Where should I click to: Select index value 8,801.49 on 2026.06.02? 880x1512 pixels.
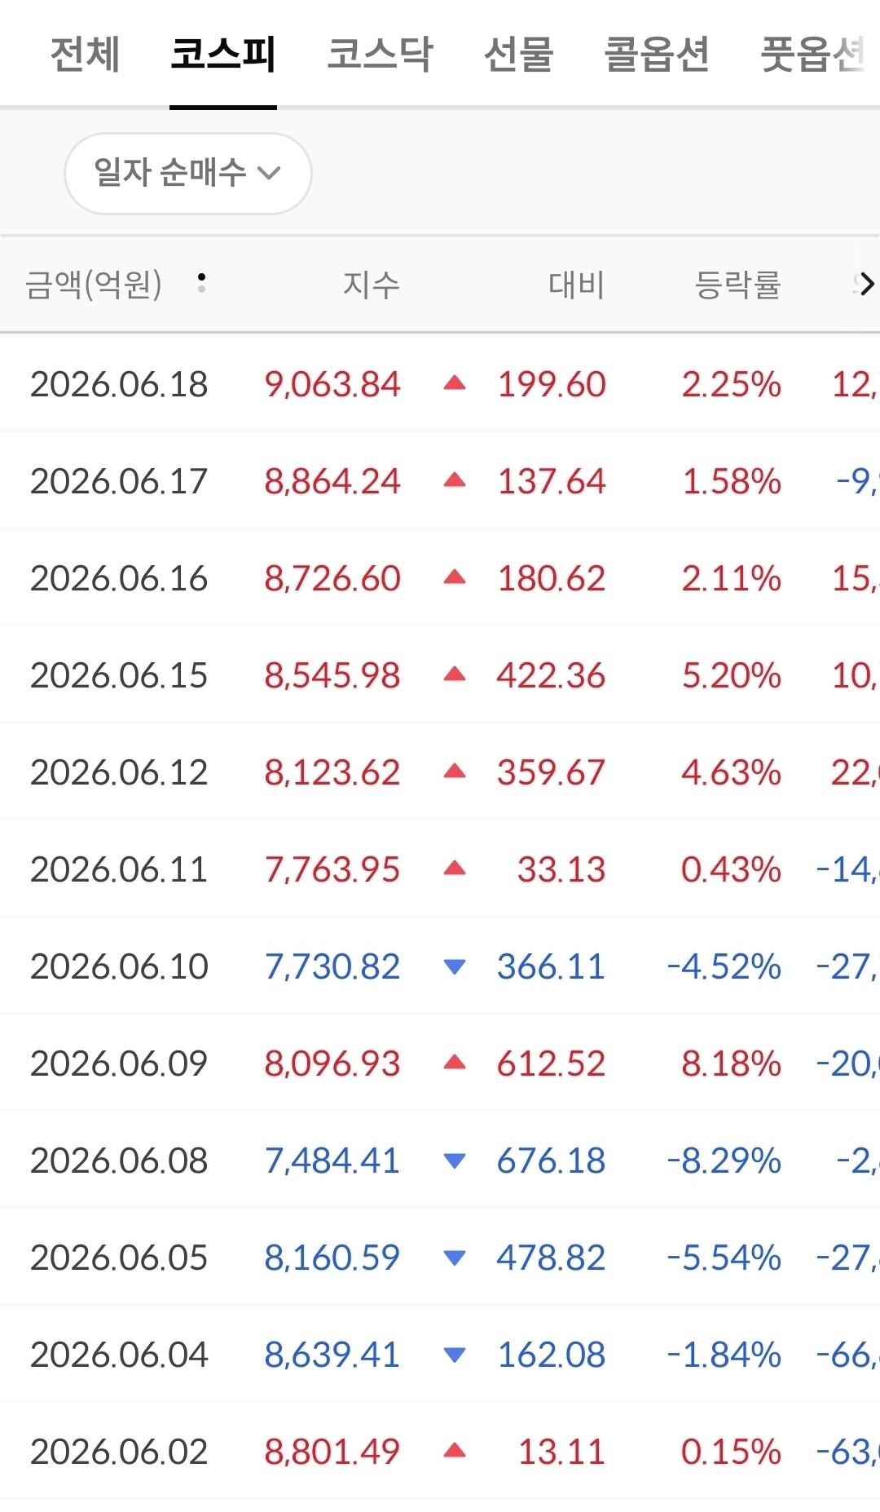coord(332,1452)
